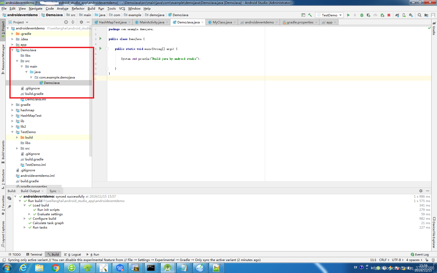Expand the Evaluate settings node
The width and height of the screenshot is (437, 273).
(29, 214)
